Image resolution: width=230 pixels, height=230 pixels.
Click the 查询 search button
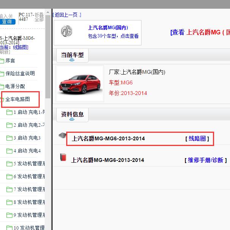pos(7,22)
